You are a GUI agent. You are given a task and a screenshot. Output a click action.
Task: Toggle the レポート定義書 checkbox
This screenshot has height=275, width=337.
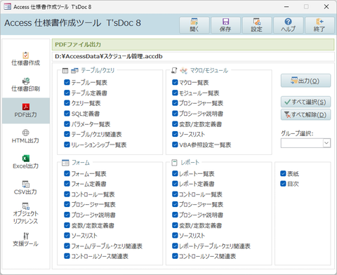tap(175, 184)
